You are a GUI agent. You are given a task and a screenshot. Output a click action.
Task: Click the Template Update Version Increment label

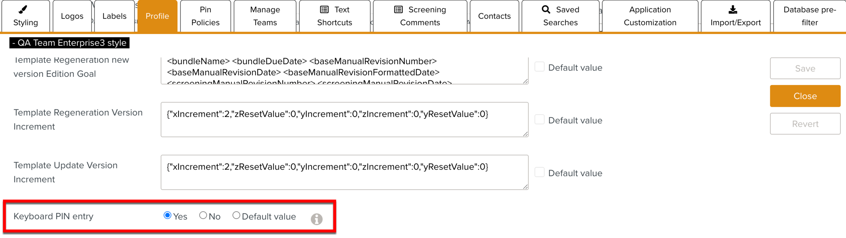66,172
